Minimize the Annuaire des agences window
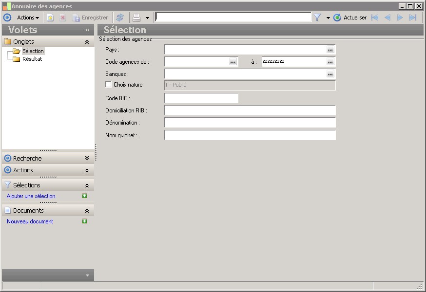The image size is (426, 292). point(403,6)
